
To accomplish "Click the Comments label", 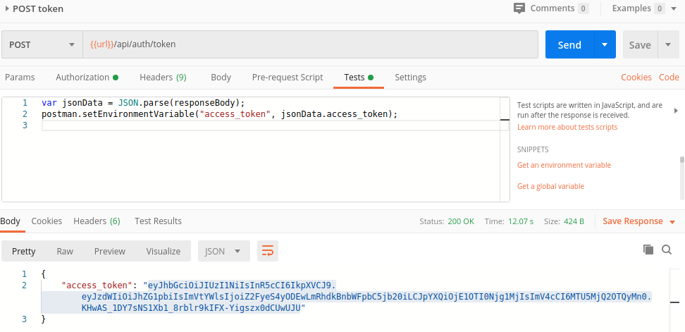I will click(x=553, y=8).
